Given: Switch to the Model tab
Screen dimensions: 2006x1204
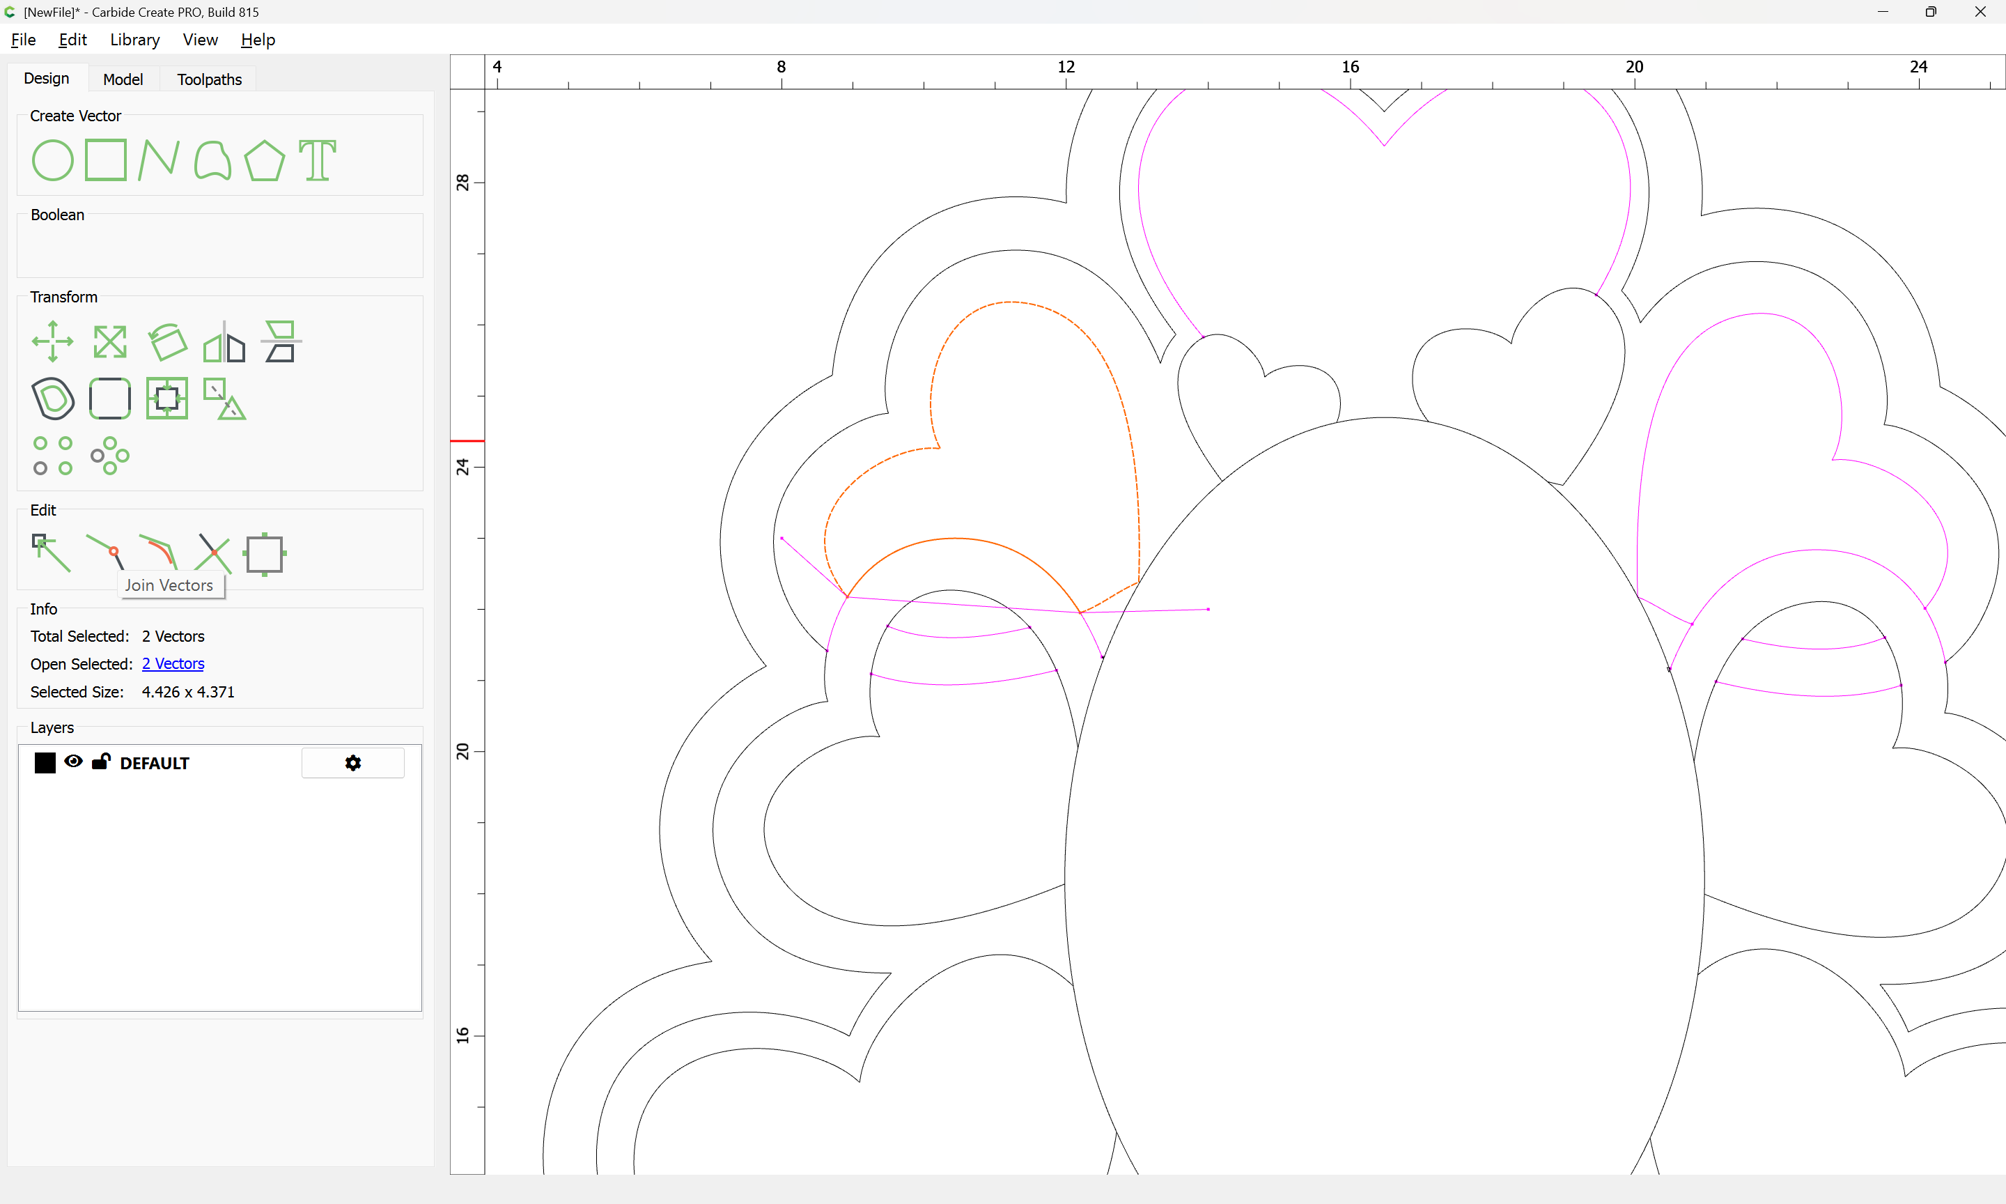Looking at the screenshot, I should click(x=123, y=79).
